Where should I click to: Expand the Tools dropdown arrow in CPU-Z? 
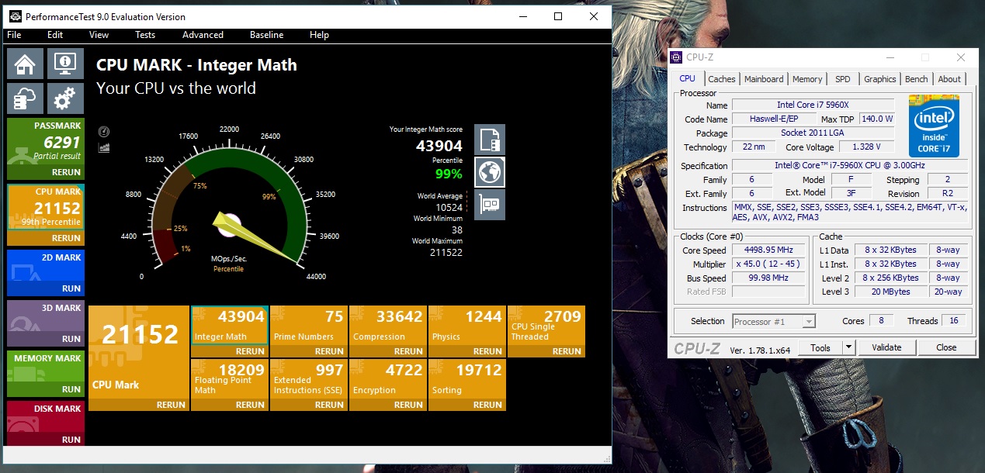pos(848,347)
